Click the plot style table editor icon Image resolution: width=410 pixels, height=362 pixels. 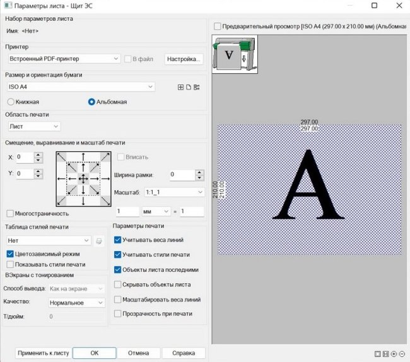tap(98, 240)
